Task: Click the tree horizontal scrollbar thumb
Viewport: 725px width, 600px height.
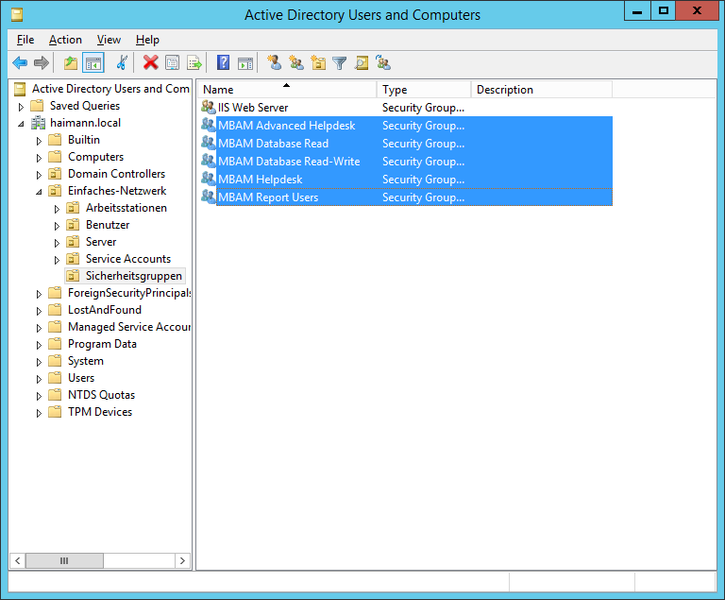Action: [x=64, y=560]
